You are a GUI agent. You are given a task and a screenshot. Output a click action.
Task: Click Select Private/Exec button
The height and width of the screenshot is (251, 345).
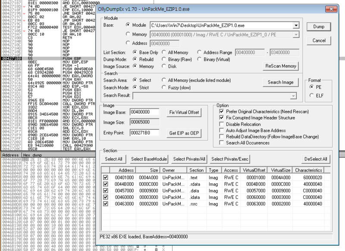[230, 159]
